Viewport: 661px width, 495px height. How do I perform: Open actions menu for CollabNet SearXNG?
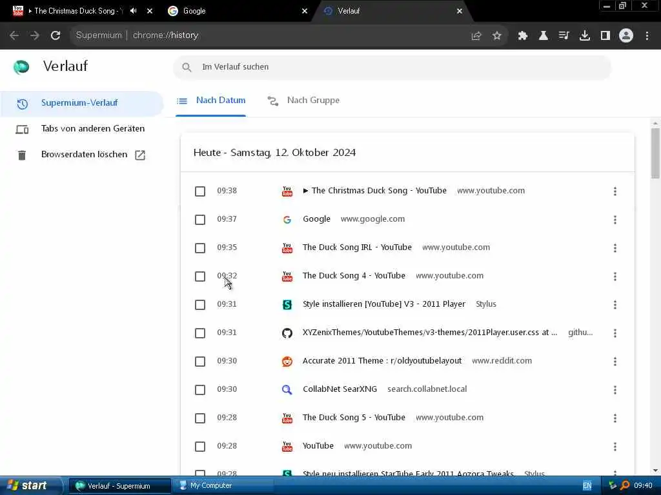click(615, 390)
